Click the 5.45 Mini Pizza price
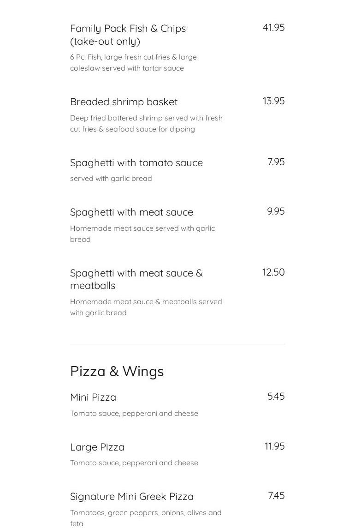355x529 pixels. [276, 397]
